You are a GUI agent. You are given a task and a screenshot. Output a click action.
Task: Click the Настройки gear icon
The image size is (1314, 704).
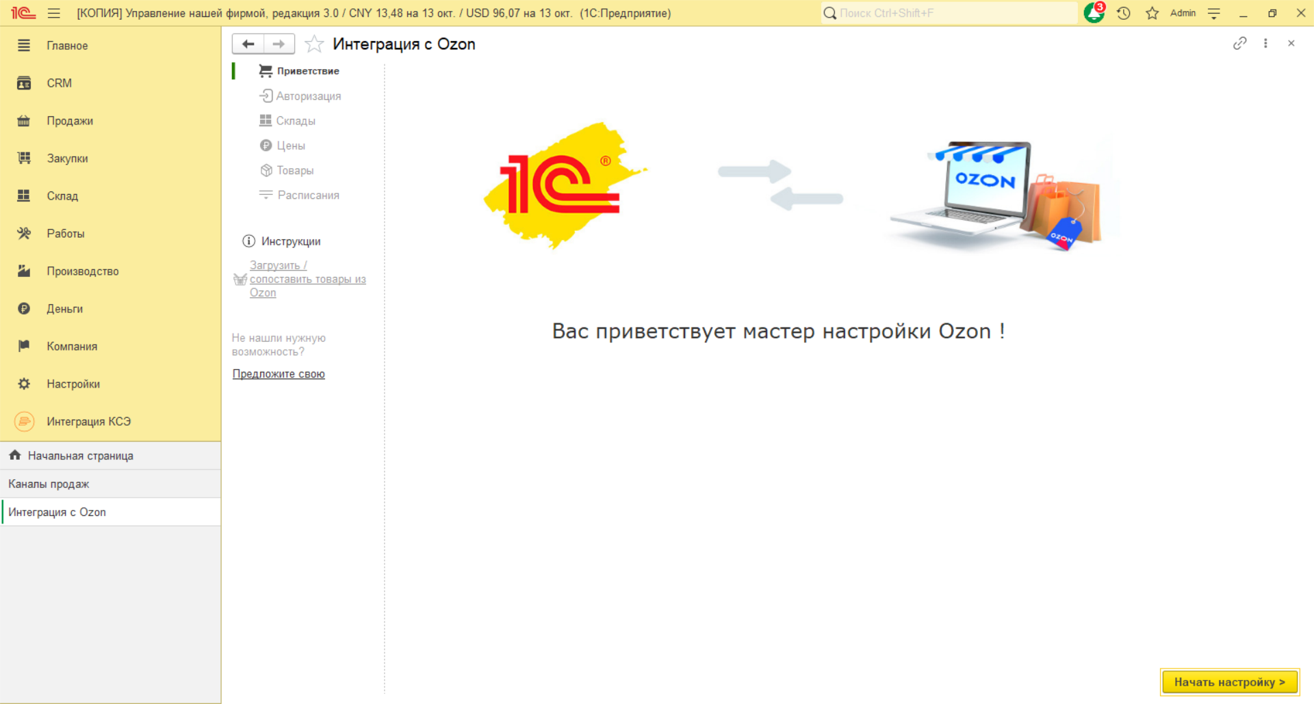24,384
